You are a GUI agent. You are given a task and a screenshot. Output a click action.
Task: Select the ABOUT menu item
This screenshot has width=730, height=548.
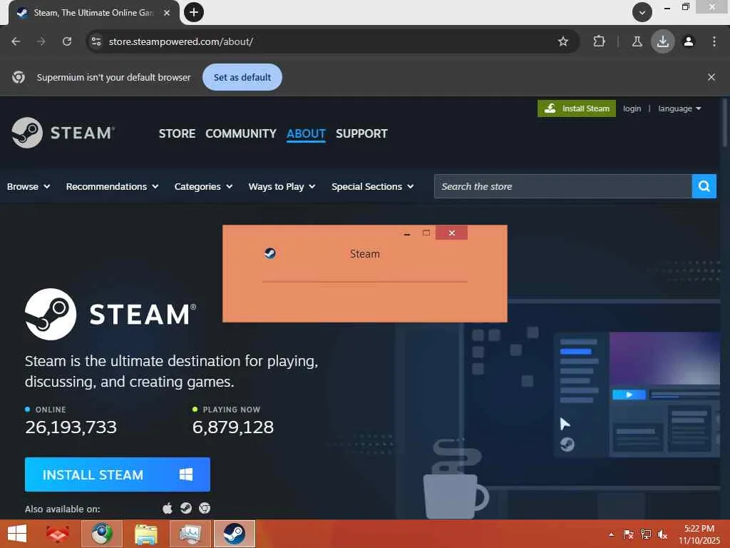[x=306, y=133]
